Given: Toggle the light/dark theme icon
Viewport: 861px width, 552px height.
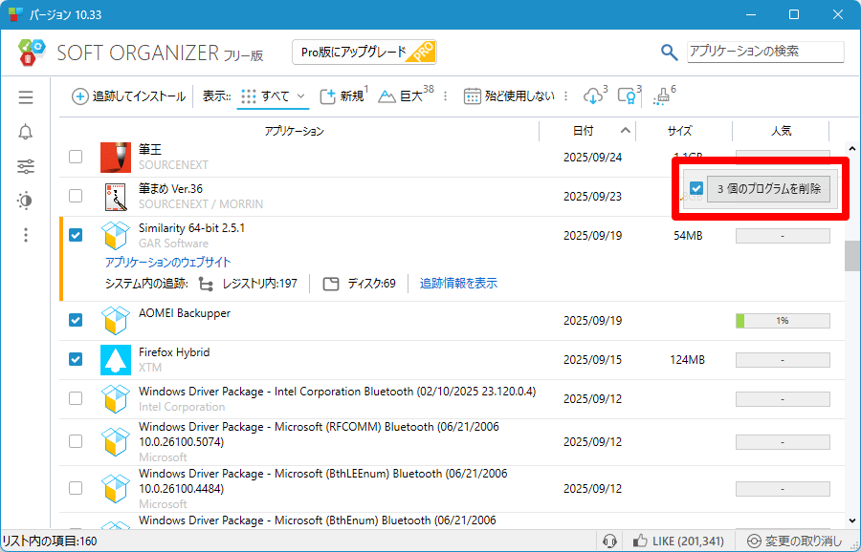Looking at the screenshot, I should pos(26,201).
